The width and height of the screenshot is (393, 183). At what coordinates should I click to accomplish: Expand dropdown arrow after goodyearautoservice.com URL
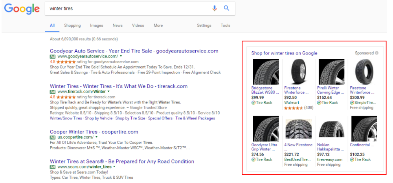(121, 56)
